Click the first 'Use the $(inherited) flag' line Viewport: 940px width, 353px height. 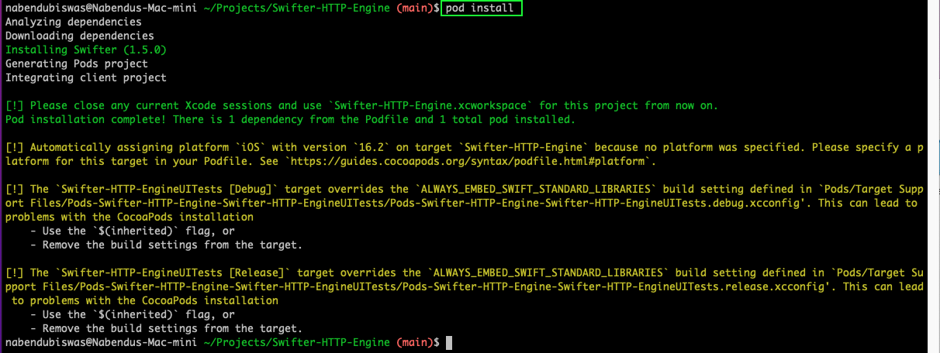(132, 231)
